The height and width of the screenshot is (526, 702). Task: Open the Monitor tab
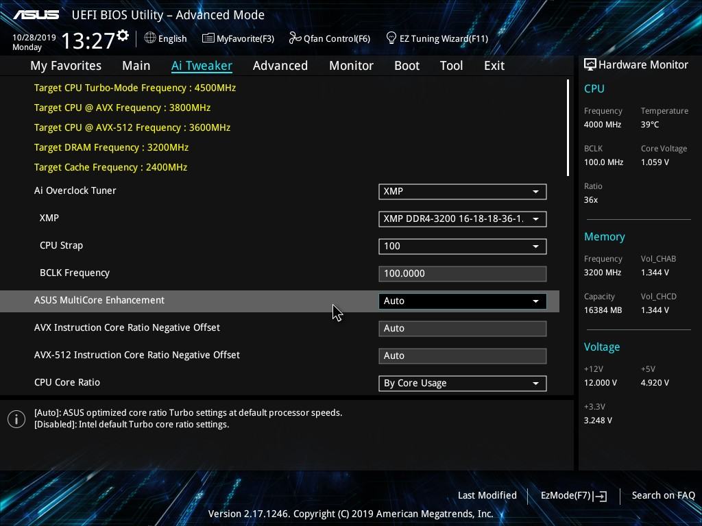[x=352, y=66]
